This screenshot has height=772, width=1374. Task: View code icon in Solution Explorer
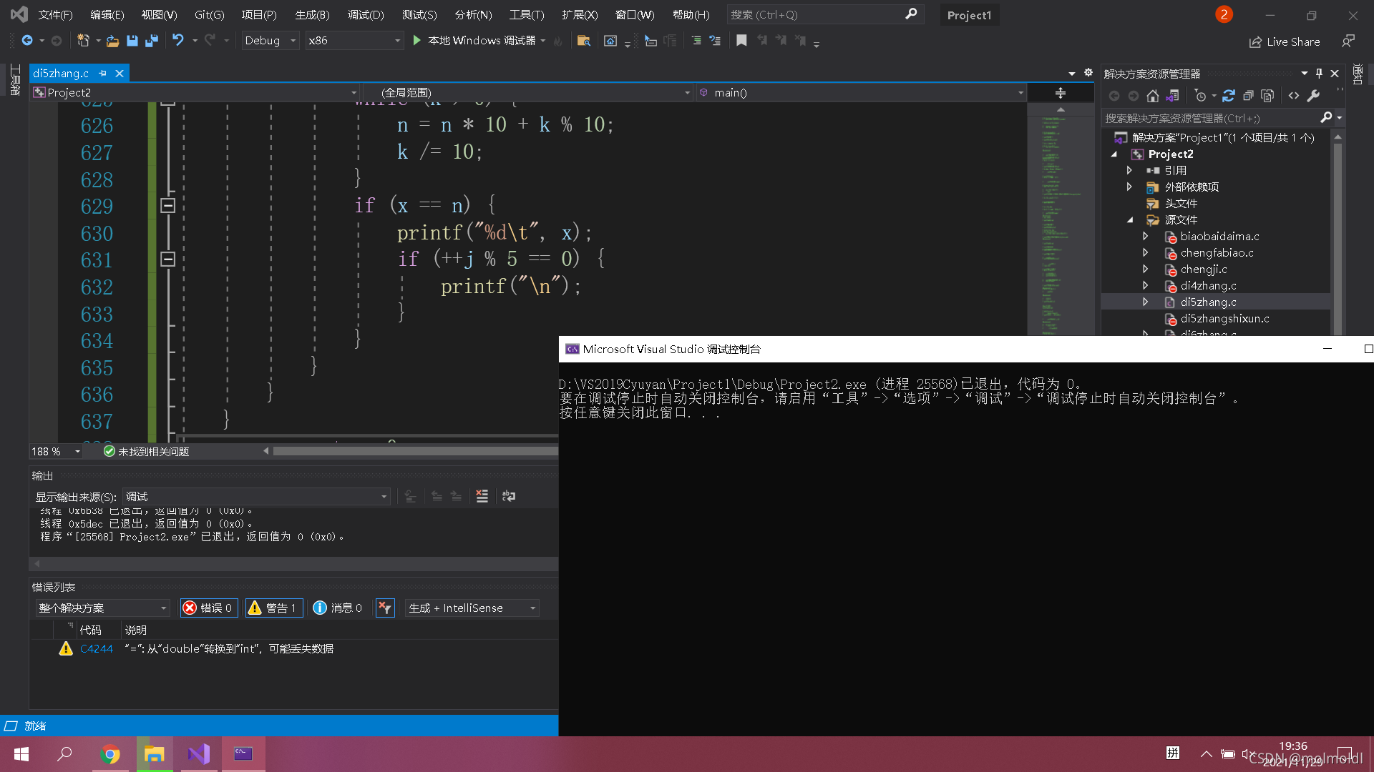pos(1294,96)
